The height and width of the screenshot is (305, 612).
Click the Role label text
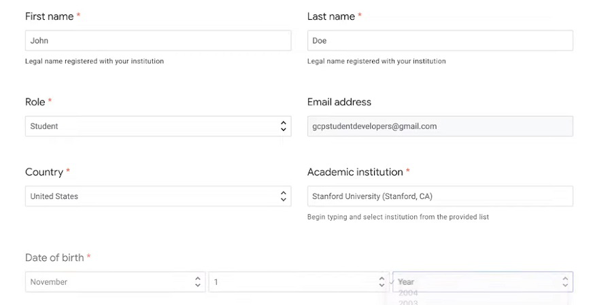tap(35, 102)
